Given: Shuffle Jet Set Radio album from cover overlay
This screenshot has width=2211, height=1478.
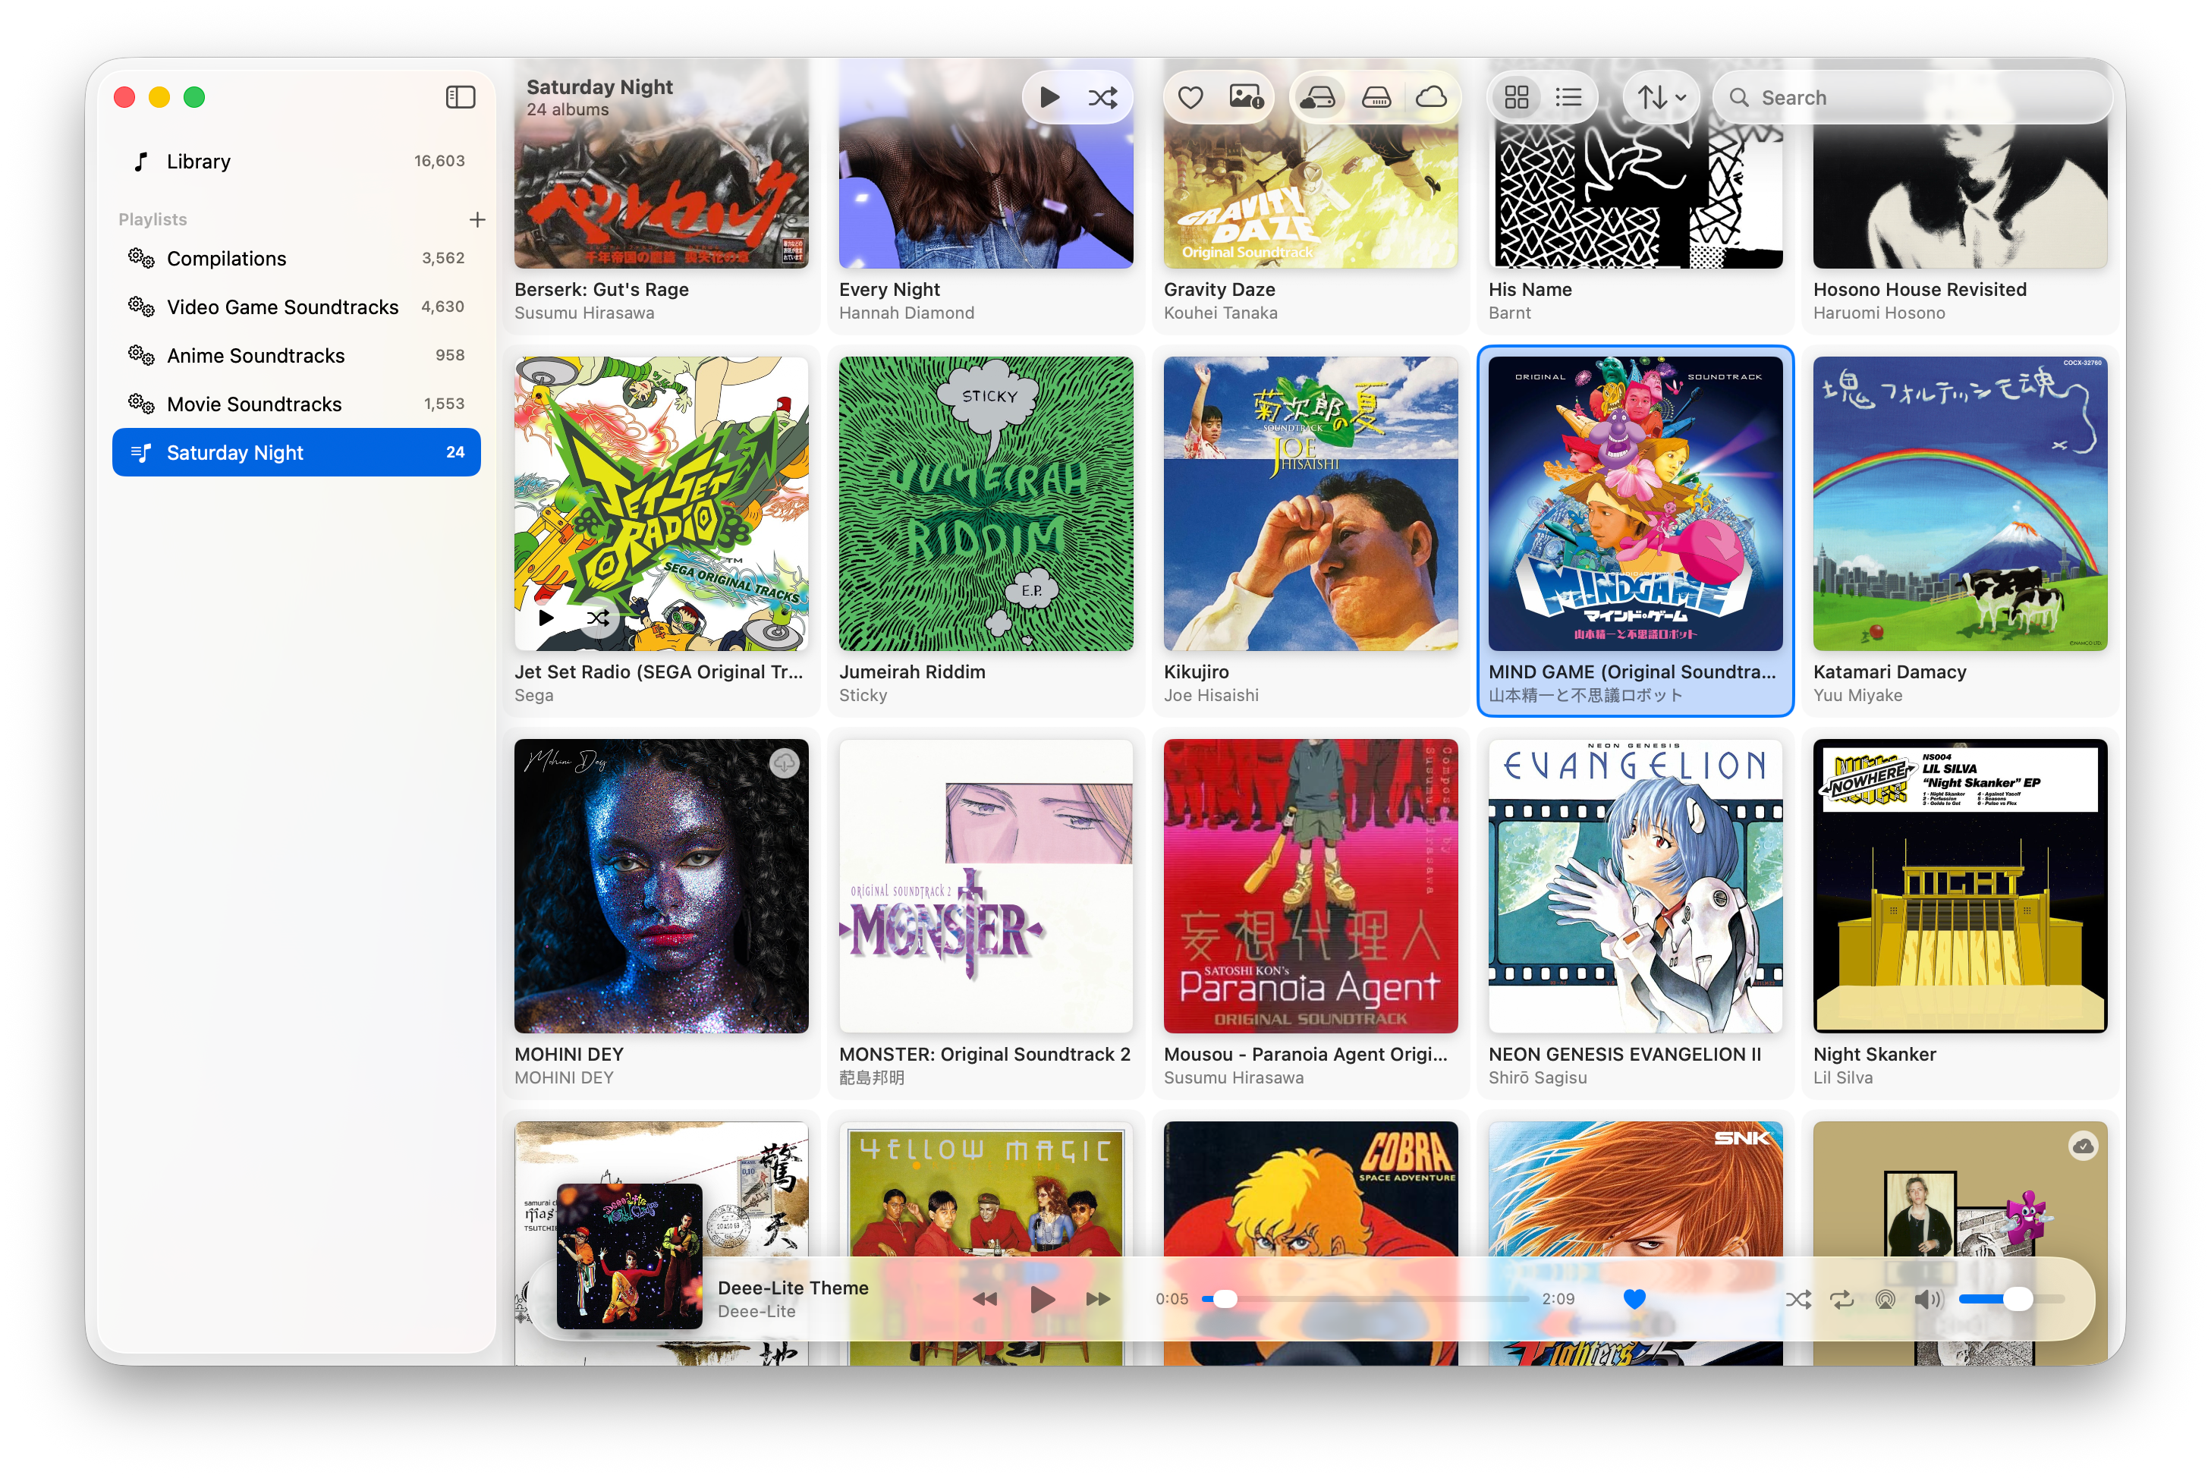Looking at the screenshot, I should tap(598, 618).
